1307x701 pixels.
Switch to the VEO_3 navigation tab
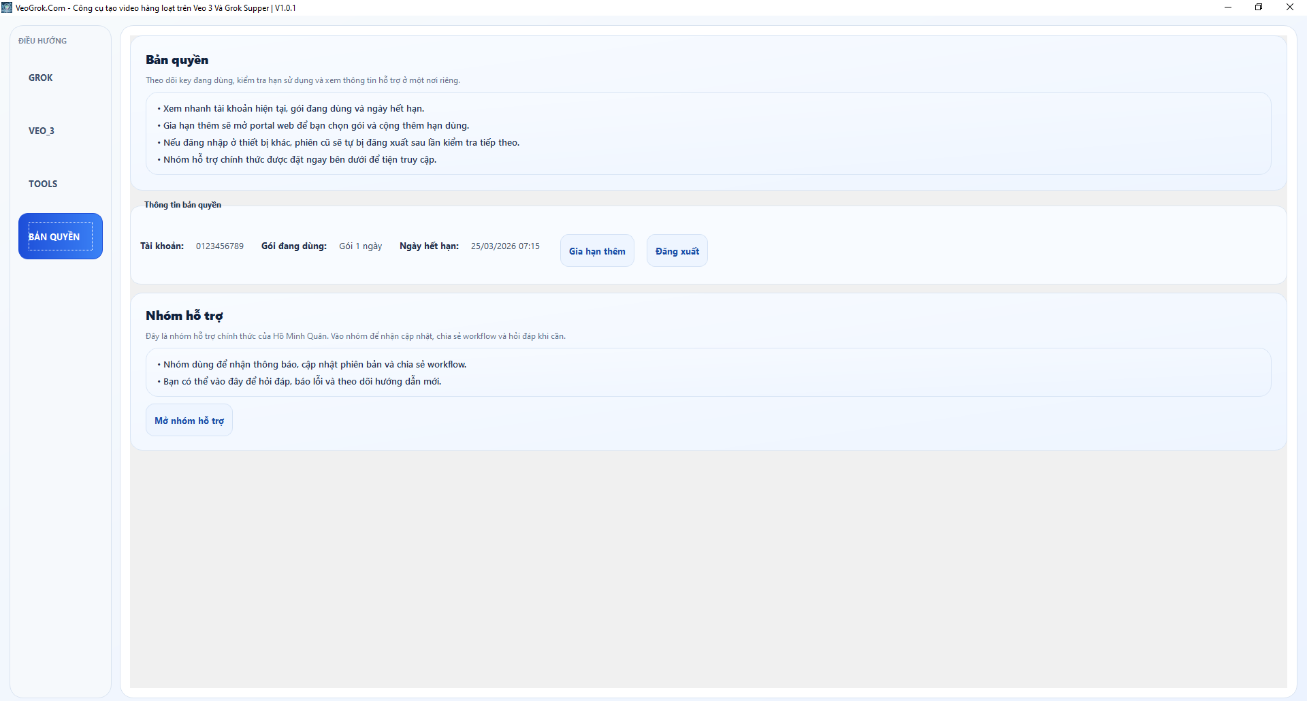pyautogui.click(x=42, y=131)
